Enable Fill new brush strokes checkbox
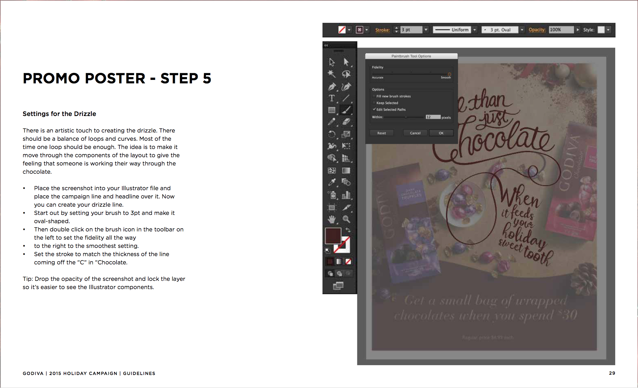This screenshot has height=388, width=638. [374, 96]
